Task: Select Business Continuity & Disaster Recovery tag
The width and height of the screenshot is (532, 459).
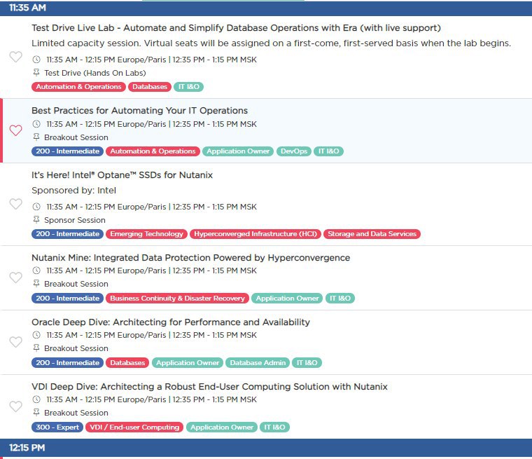Action: pos(177,299)
